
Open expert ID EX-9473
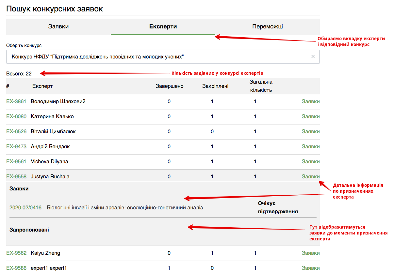(x=16, y=147)
